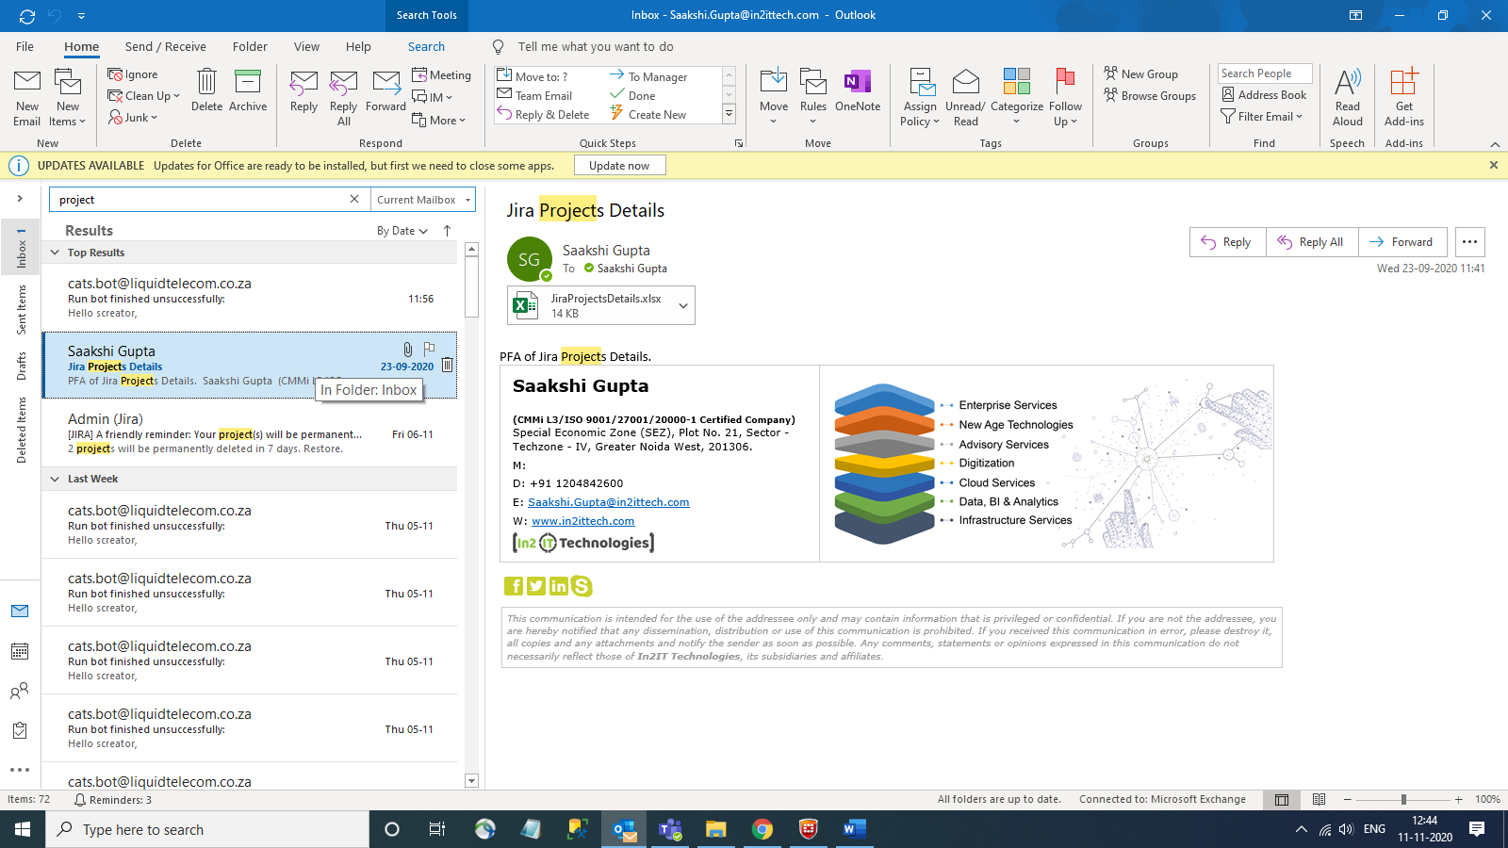Switch to the View ribbon tab
This screenshot has width=1508, height=848.
(306, 47)
